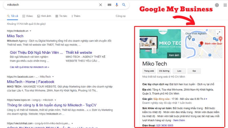228x128 pixels.
Task: Open the Miko Tech business photo thumbnail
Action: click(160, 44)
